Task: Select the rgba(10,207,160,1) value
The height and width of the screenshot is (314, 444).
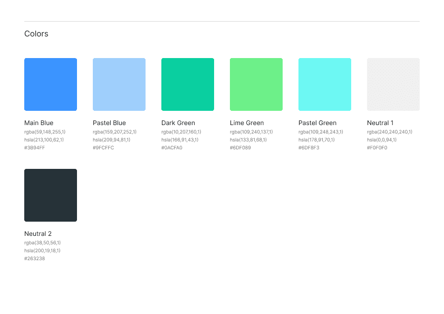Action: (x=181, y=132)
